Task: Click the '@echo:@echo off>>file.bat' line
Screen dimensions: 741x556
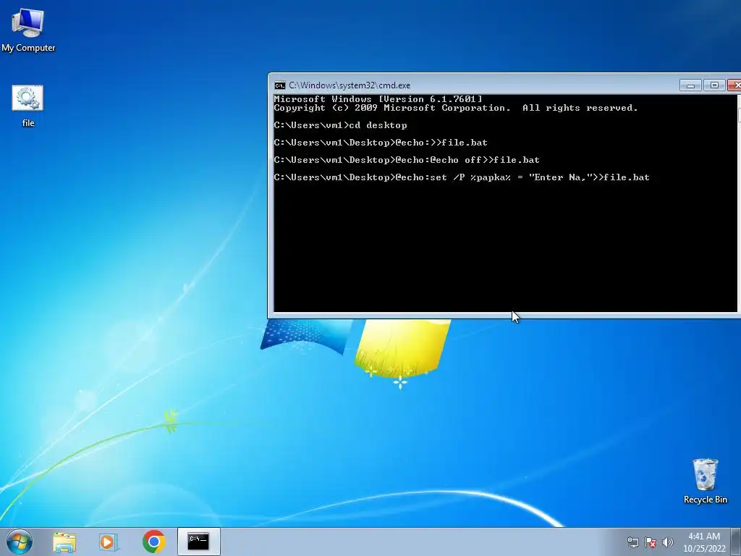Action: click(x=407, y=160)
